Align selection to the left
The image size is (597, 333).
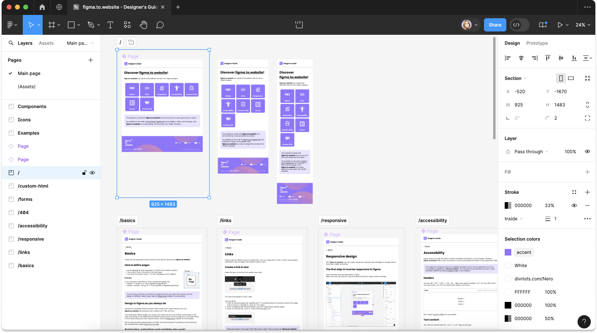click(x=508, y=58)
